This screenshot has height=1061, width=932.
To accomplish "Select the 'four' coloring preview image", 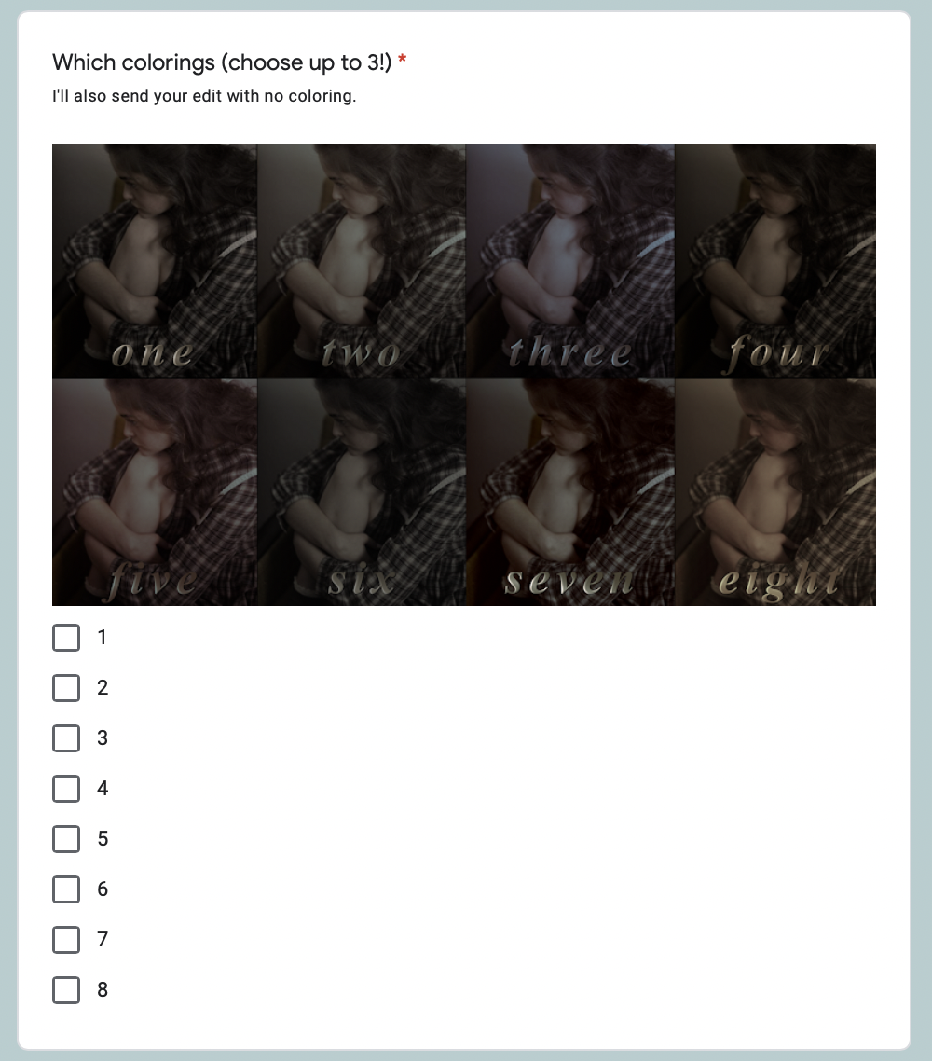I will tap(775, 260).
